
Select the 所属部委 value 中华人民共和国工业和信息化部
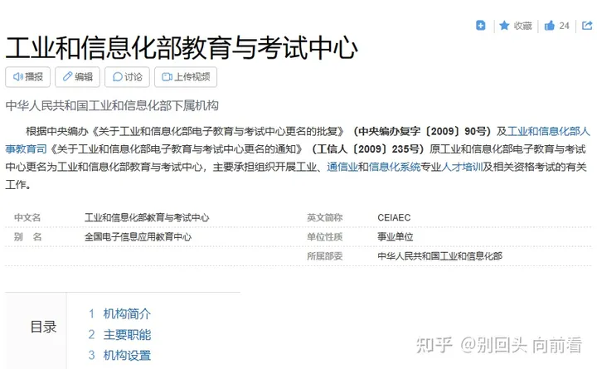tap(439, 256)
